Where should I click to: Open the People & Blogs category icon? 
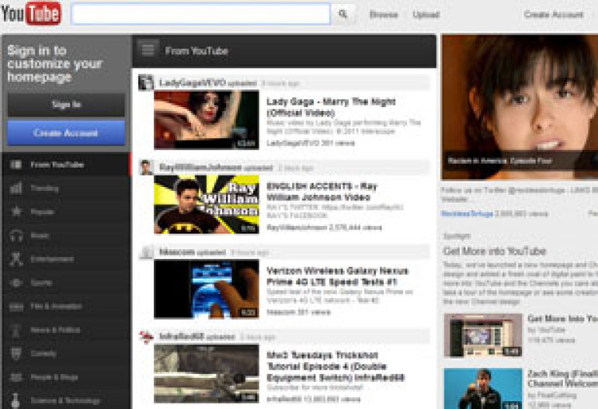(16, 377)
